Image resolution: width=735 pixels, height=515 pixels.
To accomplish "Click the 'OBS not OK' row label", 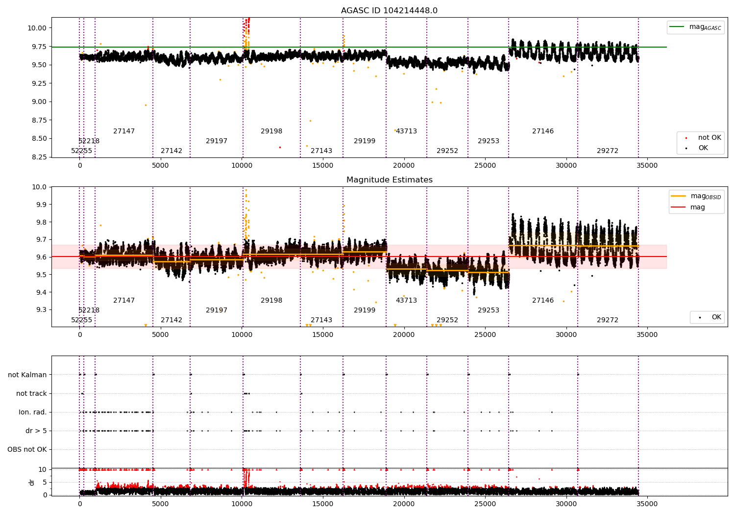I will pos(27,449).
